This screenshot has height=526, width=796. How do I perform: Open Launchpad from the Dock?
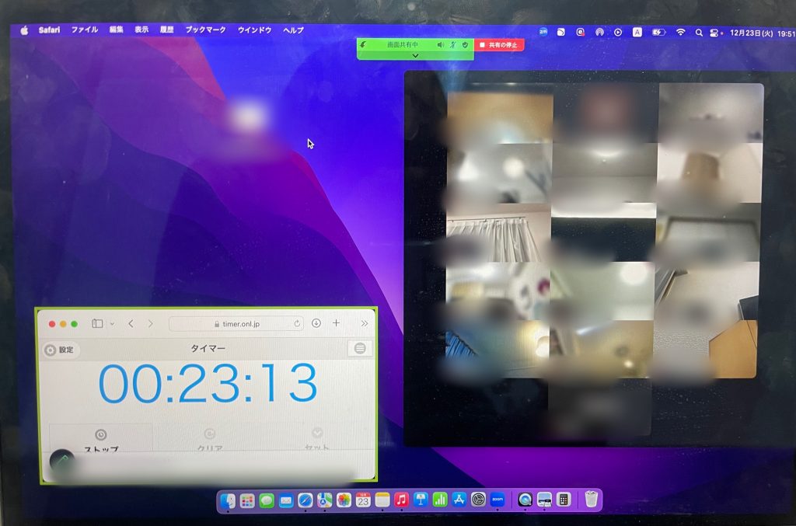(x=247, y=500)
